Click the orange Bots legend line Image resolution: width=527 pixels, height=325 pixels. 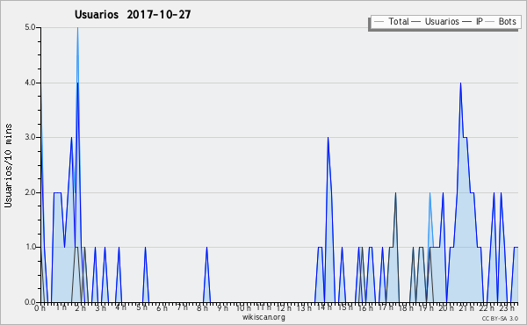click(x=490, y=21)
